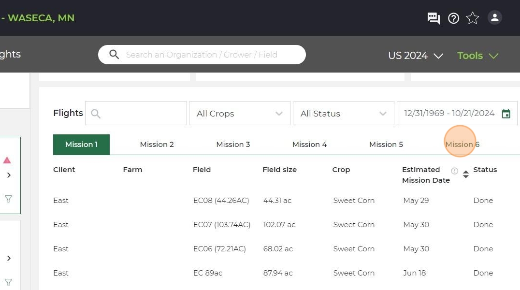Click the red warning triangle icon

point(7,160)
